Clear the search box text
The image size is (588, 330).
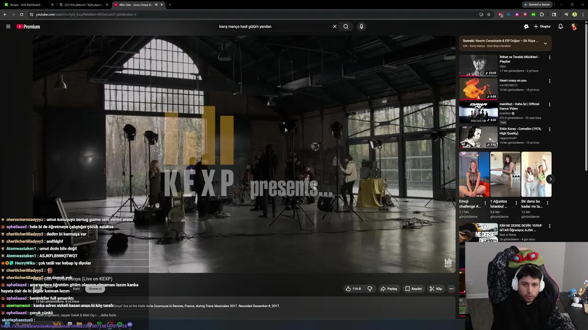tap(334, 27)
